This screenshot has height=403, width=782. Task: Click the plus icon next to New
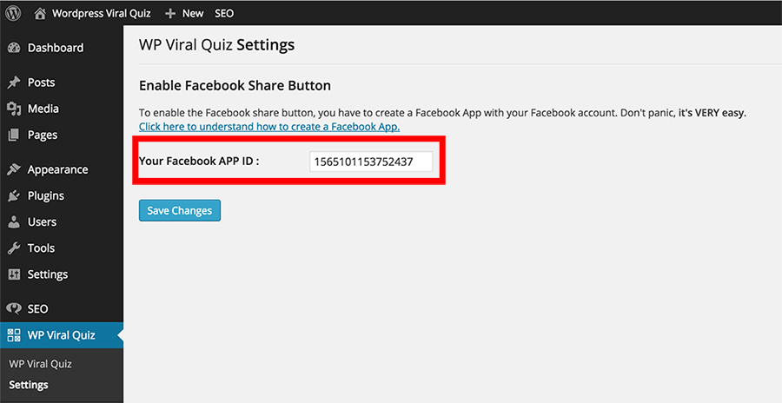170,14
